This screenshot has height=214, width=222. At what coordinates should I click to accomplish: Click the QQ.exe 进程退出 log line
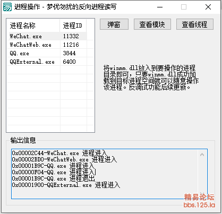(x=54, y=179)
